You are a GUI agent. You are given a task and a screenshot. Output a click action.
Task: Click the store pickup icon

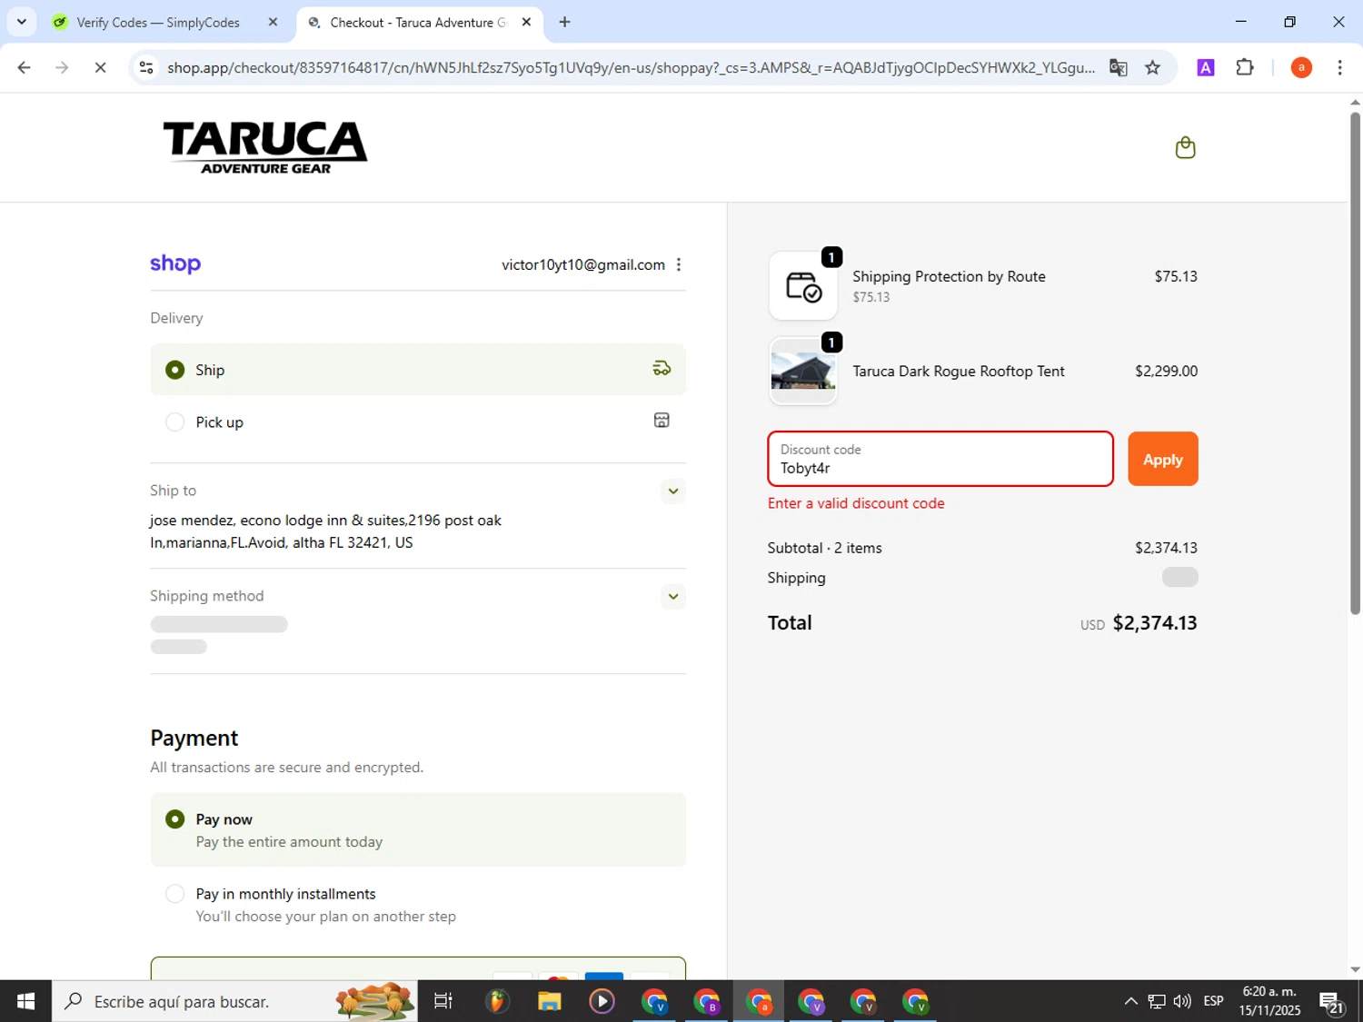[x=662, y=420]
